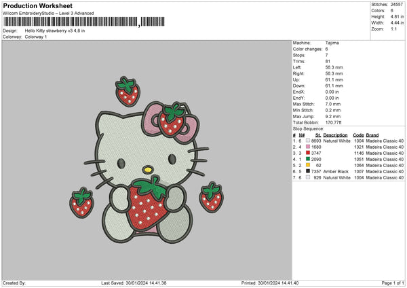Viewport: 407px width, 288px height.
Task: Click the barcode under the worksheet title
Action: pyautogui.click(x=84, y=22)
